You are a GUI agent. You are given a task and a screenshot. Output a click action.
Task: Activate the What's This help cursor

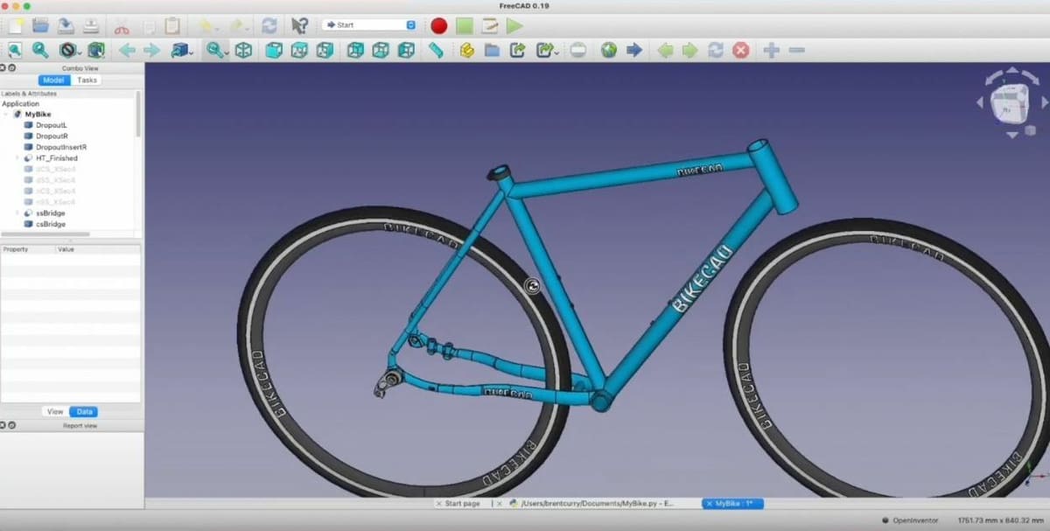tap(299, 25)
